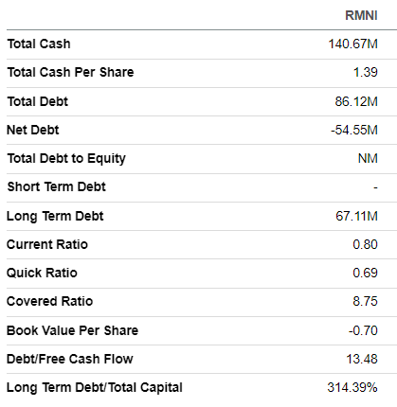Click the dash value for Short Term Debt
Image resolution: width=397 pixels, height=407 pixels.
pyautogui.click(x=375, y=187)
